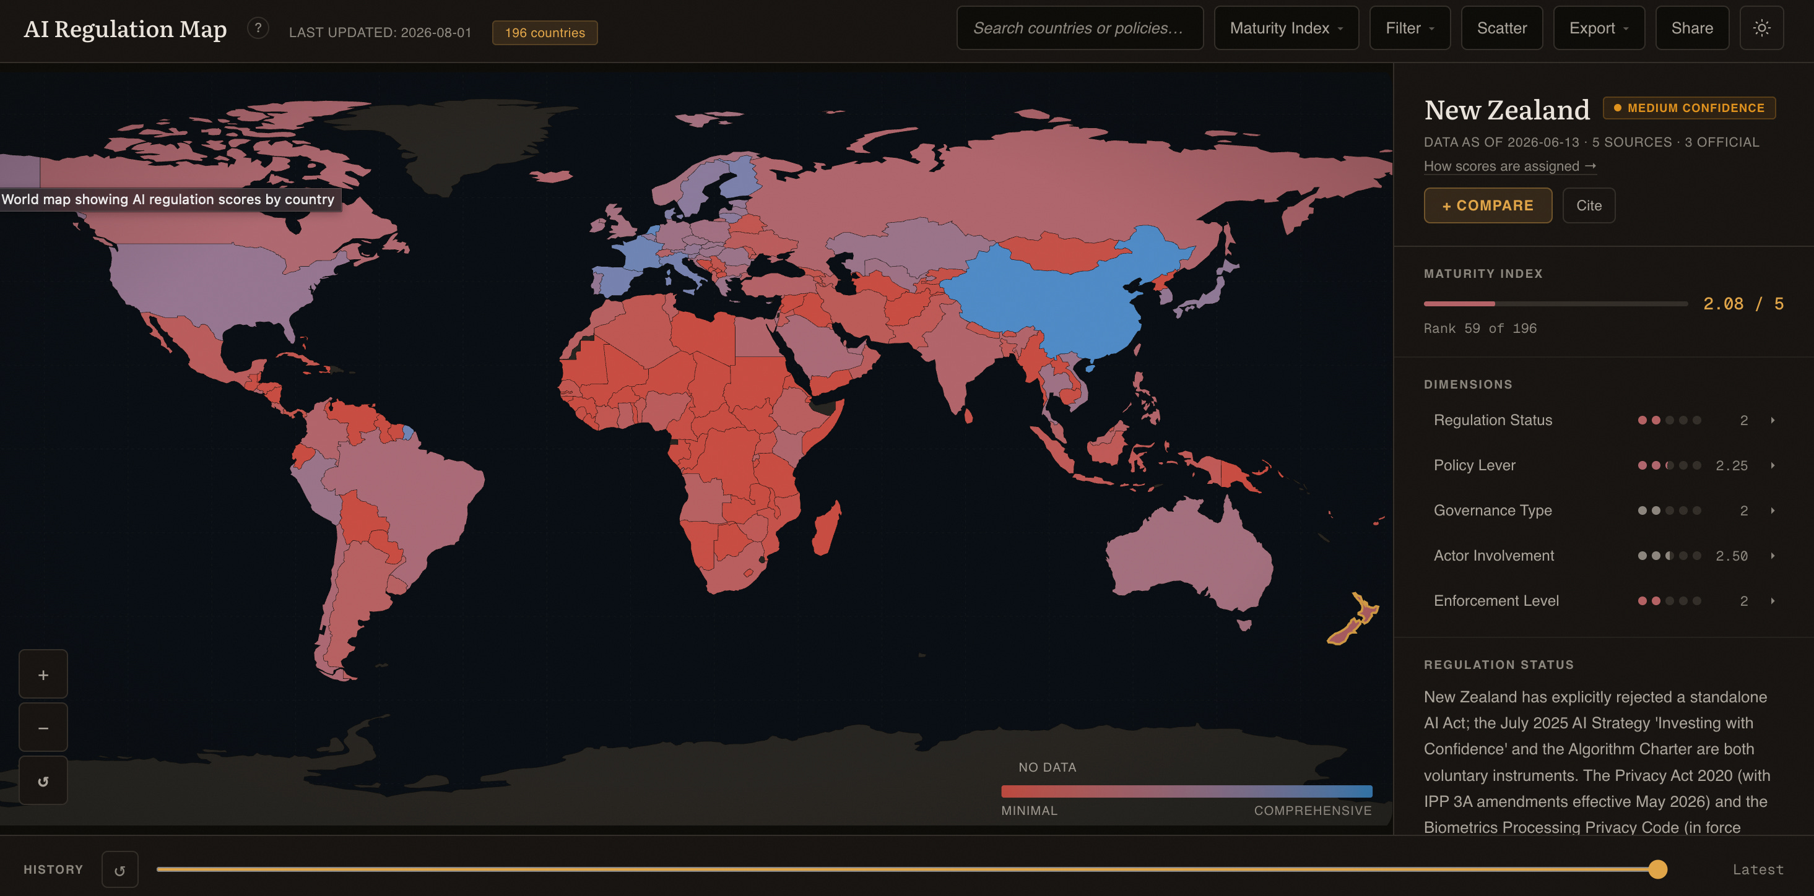The height and width of the screenshot is (896, 1814).
Task: Zoom out of map with minus button
Action: pyautogui.click(x=43, y=728)
